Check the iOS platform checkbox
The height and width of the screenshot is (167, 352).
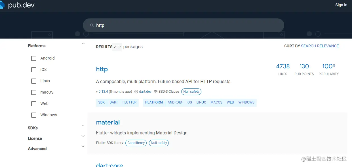coord(34,70)
